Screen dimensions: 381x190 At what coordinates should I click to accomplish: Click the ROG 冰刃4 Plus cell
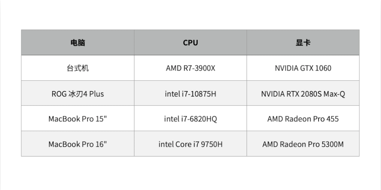[77, 94]
